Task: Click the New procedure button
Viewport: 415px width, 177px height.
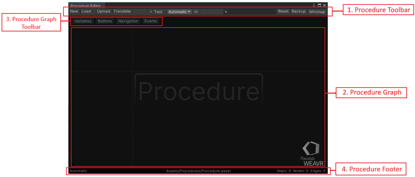Action: (74, 12)
